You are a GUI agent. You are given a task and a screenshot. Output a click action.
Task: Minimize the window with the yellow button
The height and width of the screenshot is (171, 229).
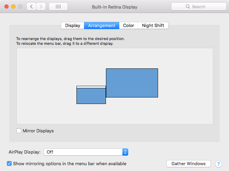click(13, 6)
